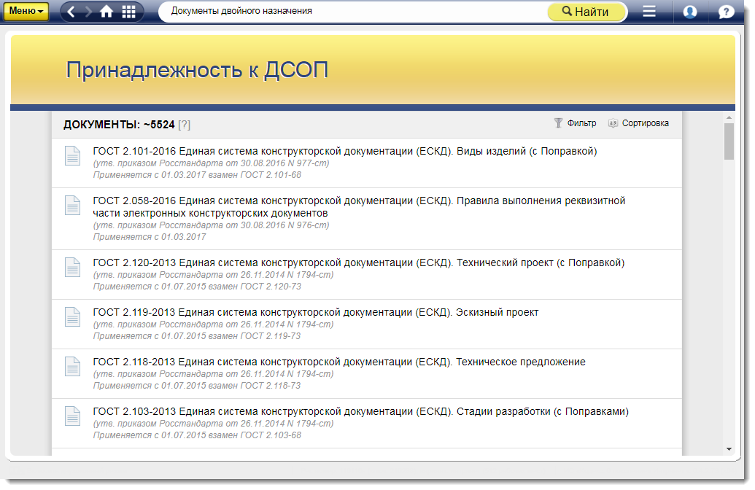Image resolution: width=755 pixels, height=490 pixels.
Task: Click text 'Применяется с 01.07.2015 взамен ГОСТ 2.120-73'
Action: (197, 287)
